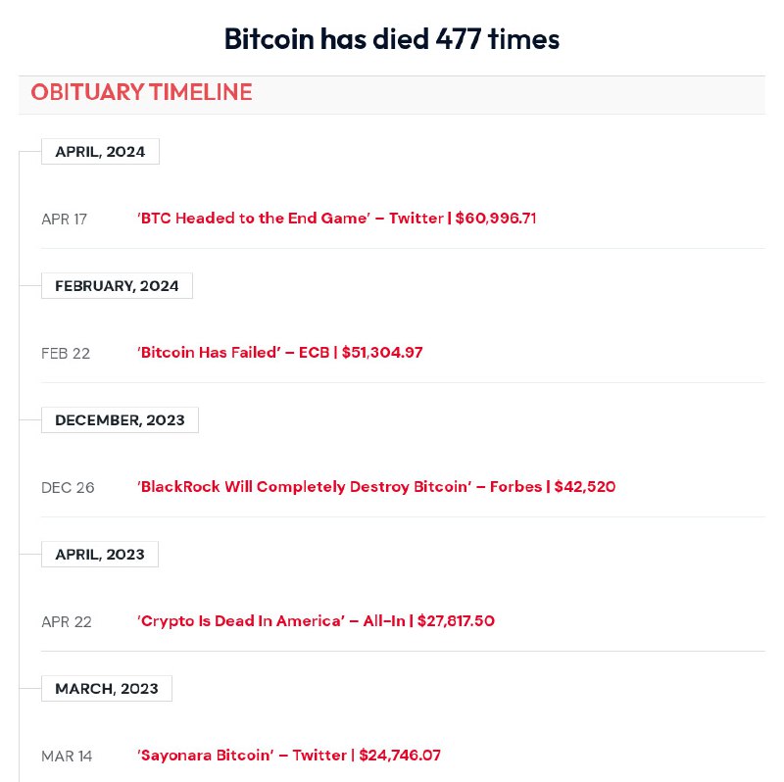The image size is (784, 782).
Task: Open 'BlackRock Will Completely Destroy Bitcoin' Forbes link
Action: coord(375,487)
